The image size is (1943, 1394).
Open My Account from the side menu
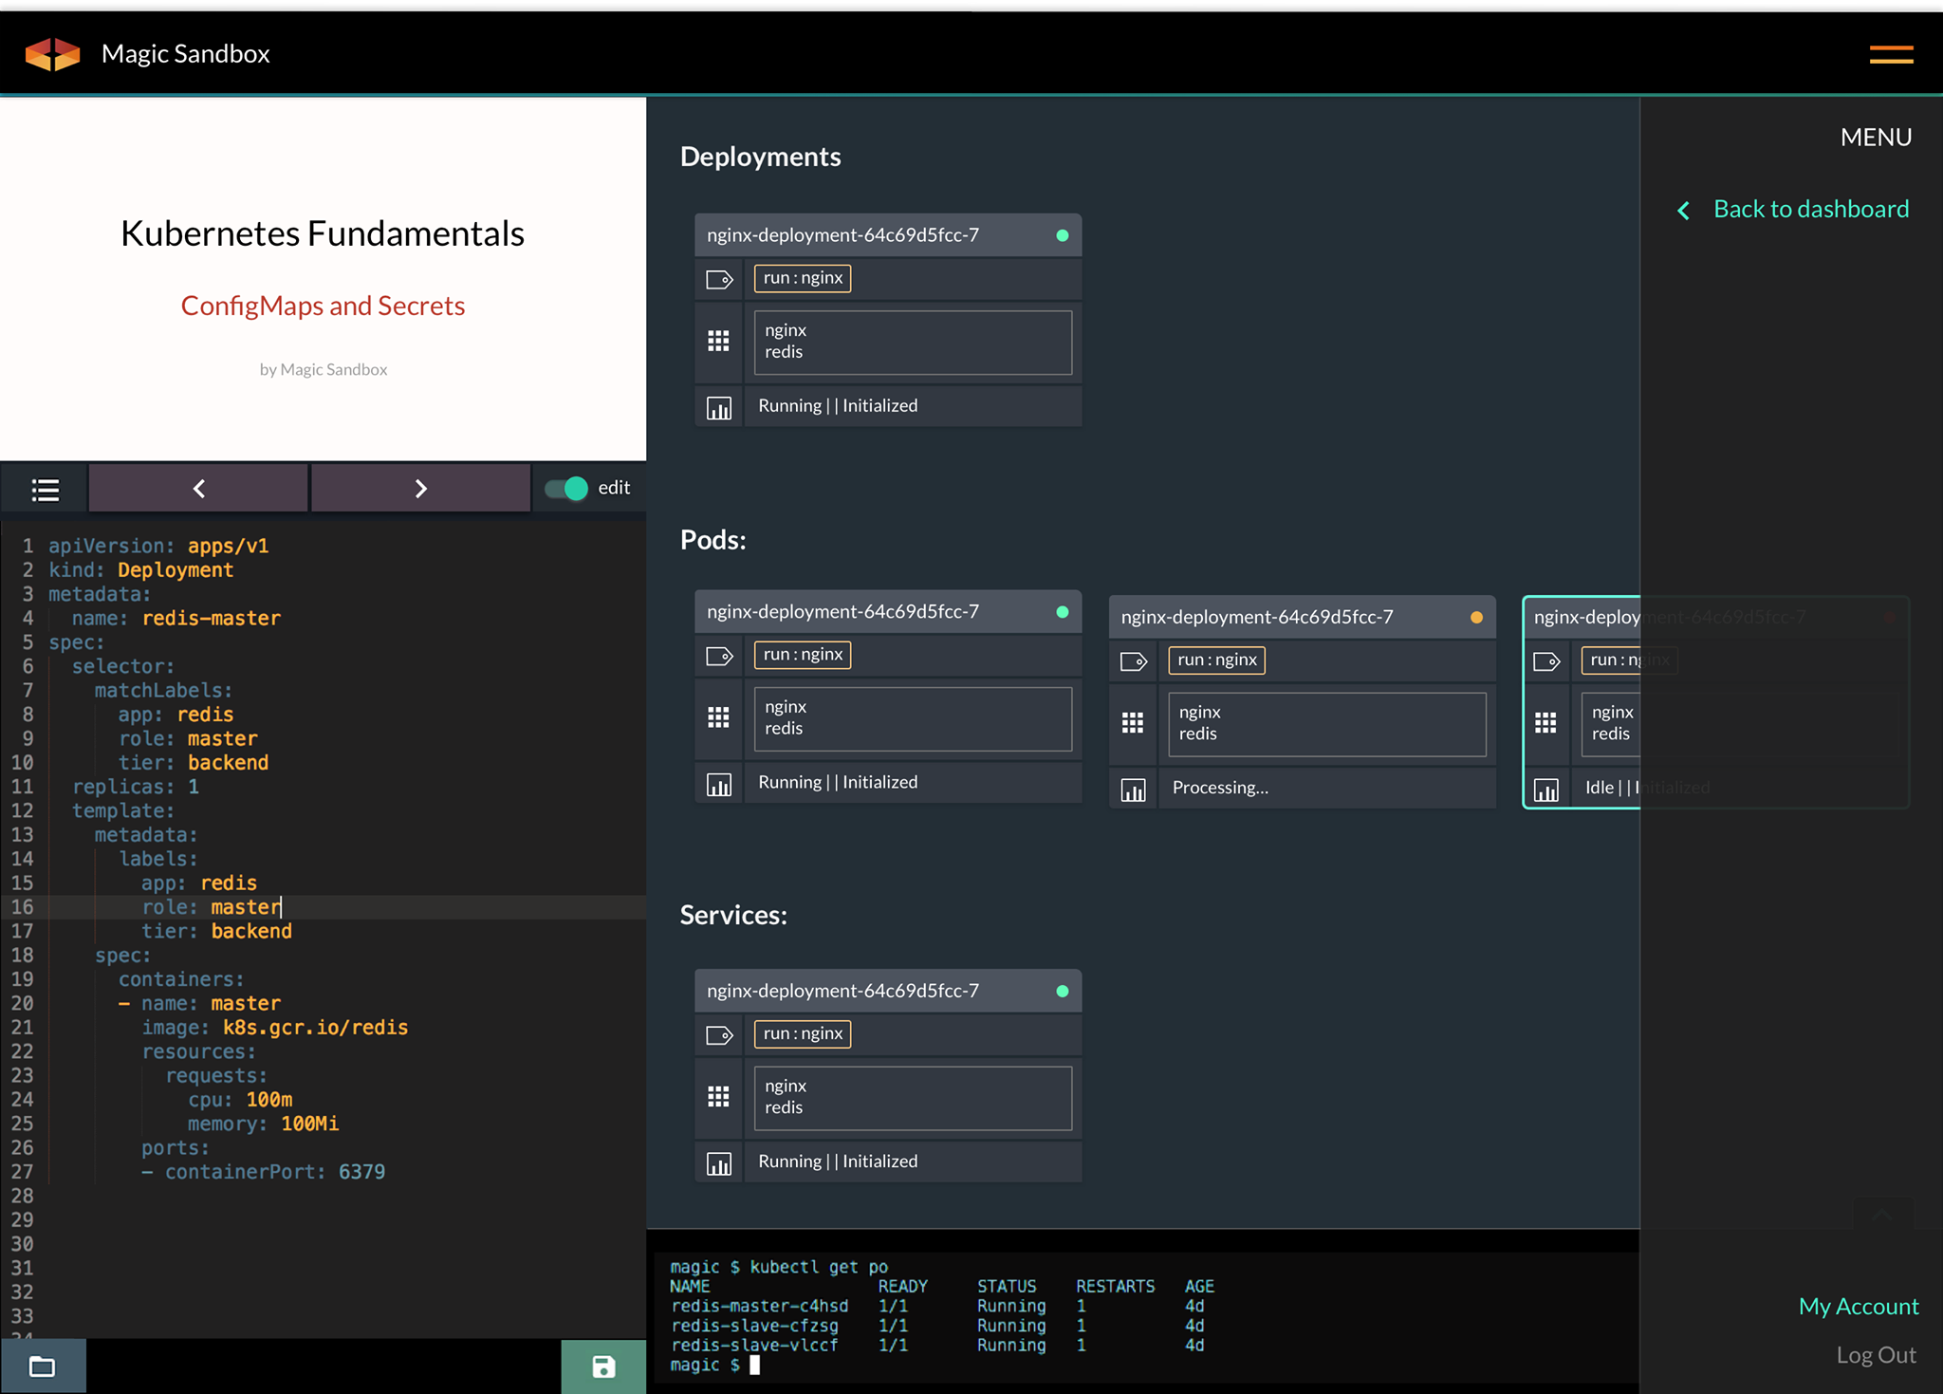(x=1858, y=1306)
